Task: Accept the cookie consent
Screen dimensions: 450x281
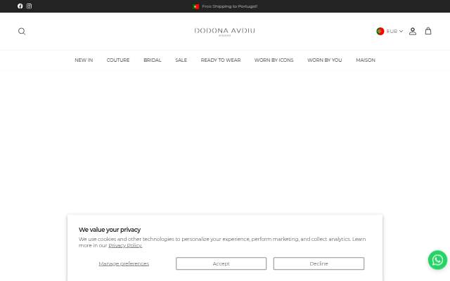Action: 221,263
